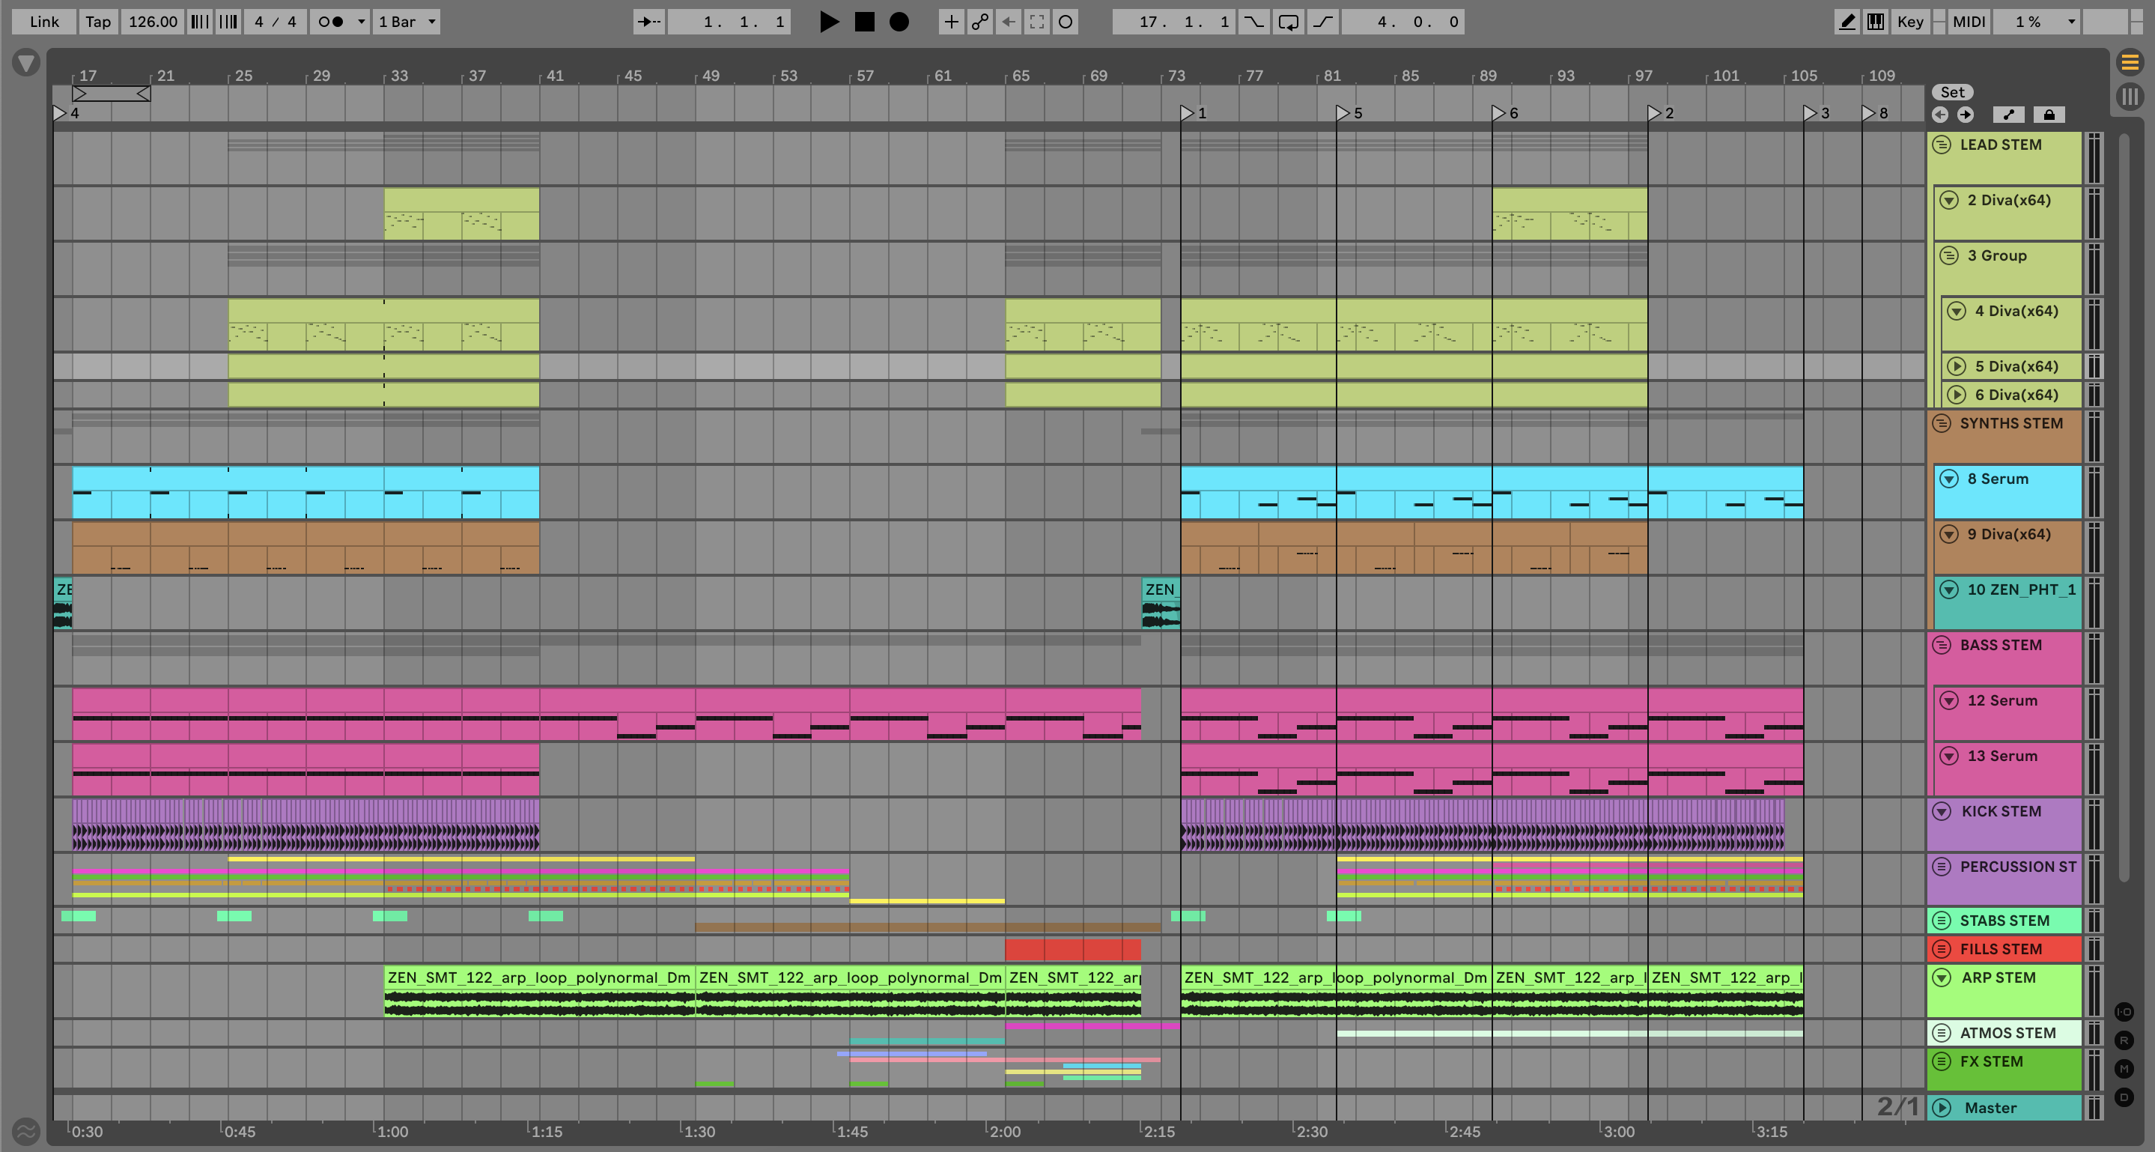The height and width of the screenshot is (1152, 2155).
Task: Click the Arrangement View selector icon
Action: [x=2130, y=62]
